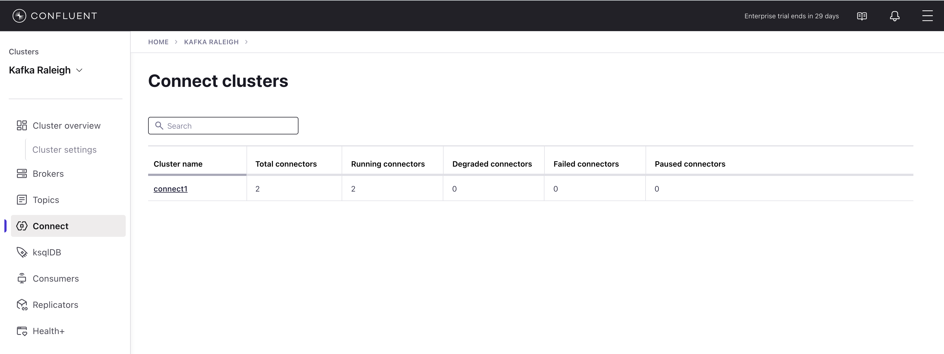Image resolution: width=944 pixels, height=354 pixels.
Task: Open the connect1 cluster link
Action: point(170,189)
